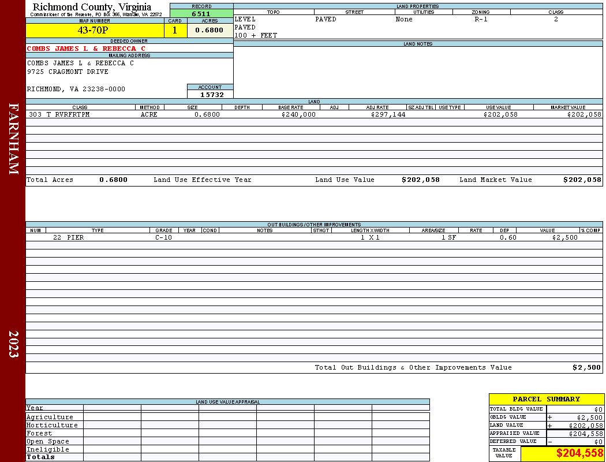
Task: Click the zoning value R-1
Action: [x=481, y=19]
